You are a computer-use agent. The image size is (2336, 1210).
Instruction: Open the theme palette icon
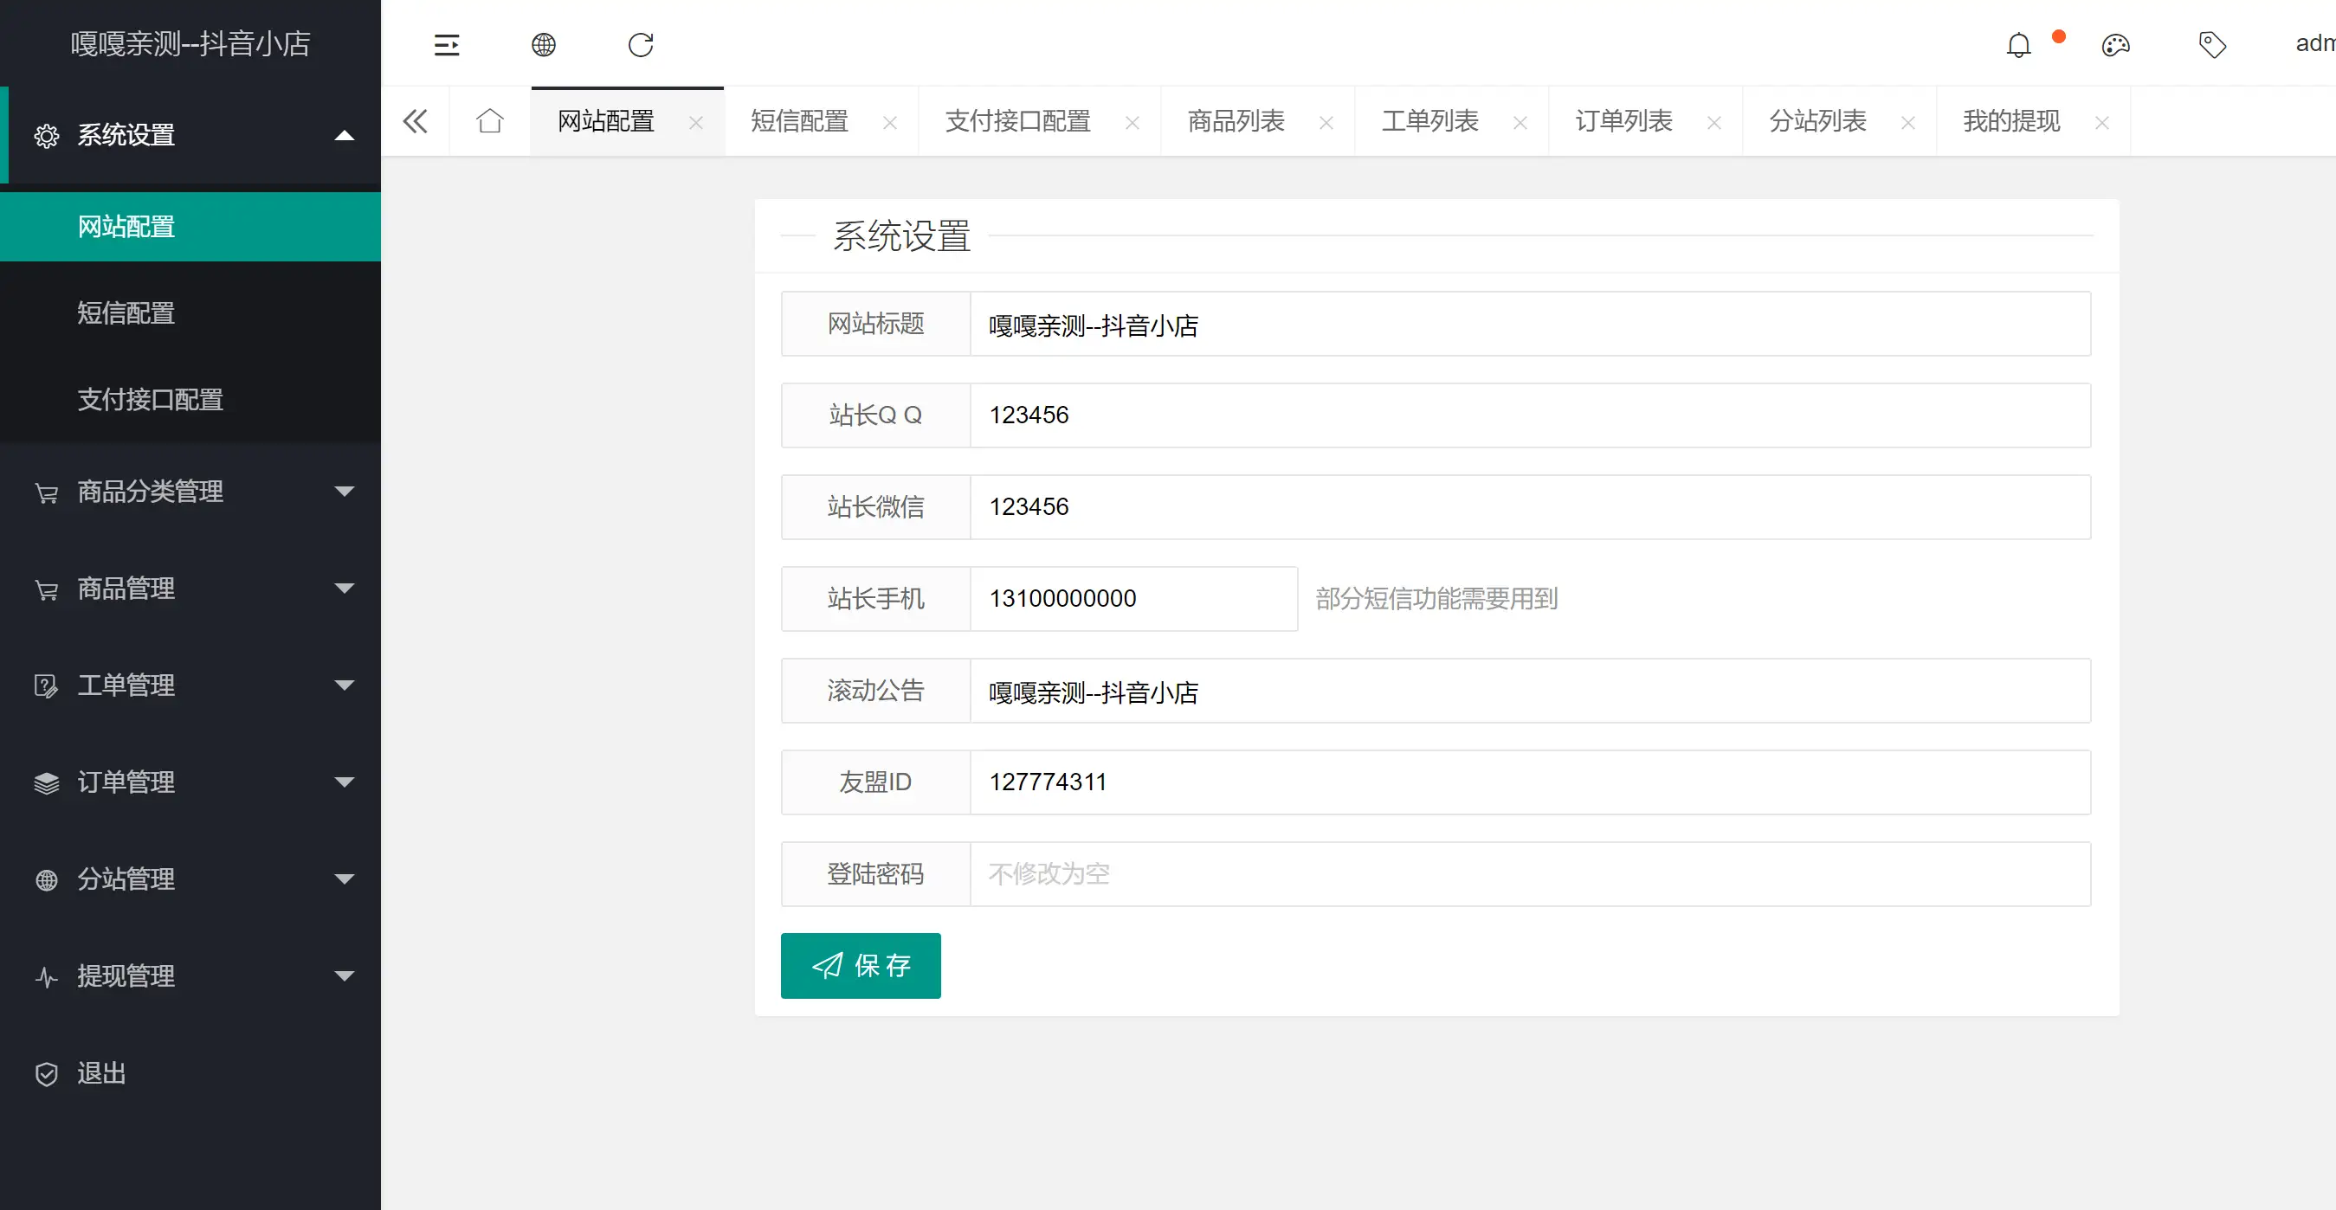pos(2115,44)
